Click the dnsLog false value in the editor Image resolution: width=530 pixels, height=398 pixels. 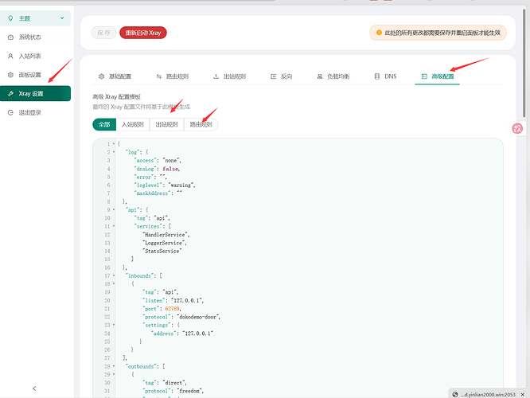coord(170,169)
